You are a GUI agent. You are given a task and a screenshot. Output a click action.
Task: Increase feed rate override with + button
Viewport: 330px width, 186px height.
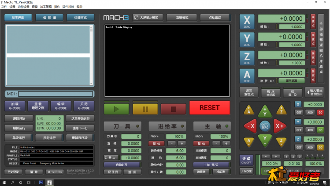(182, 144)
